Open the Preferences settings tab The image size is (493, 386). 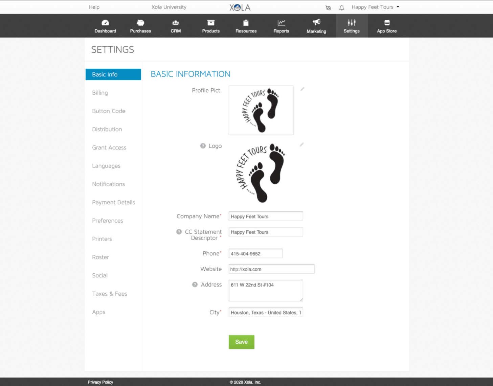pos(108,221)
